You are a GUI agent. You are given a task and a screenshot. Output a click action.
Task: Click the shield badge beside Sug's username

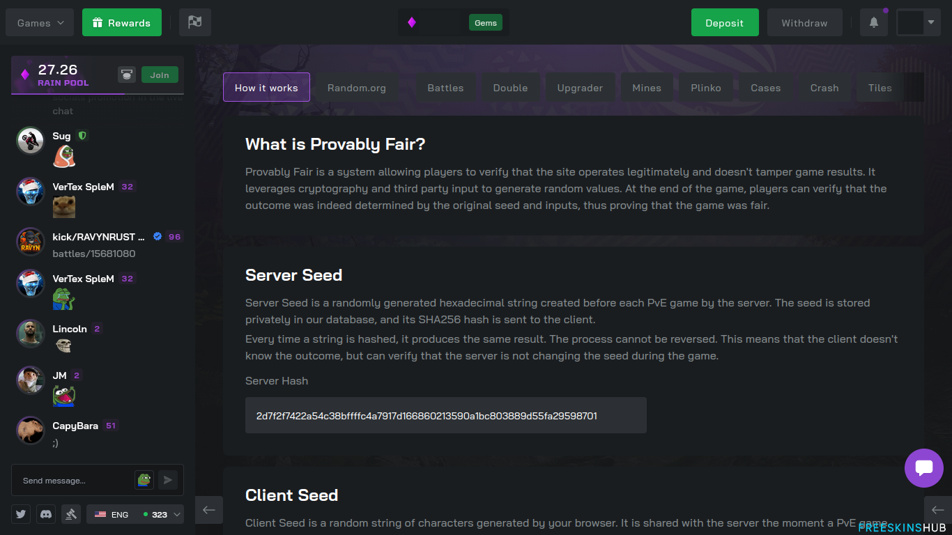pyautogui.click(x=82, y=135)
